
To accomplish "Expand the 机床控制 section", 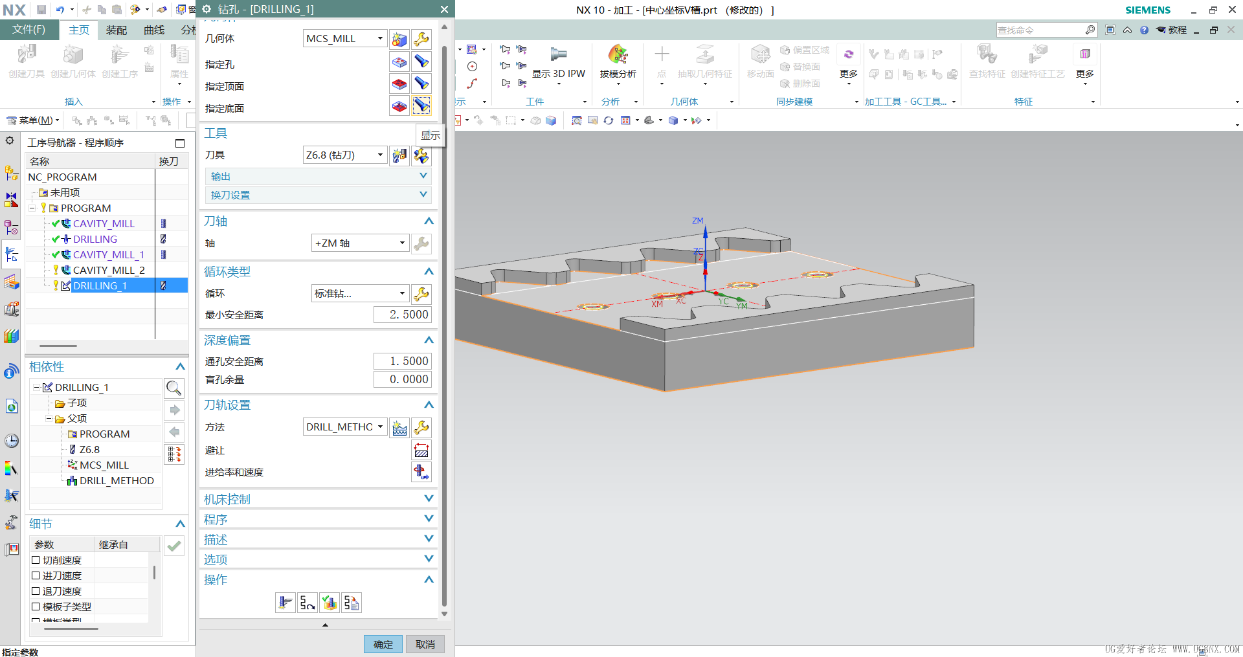I will click(317, 499).
